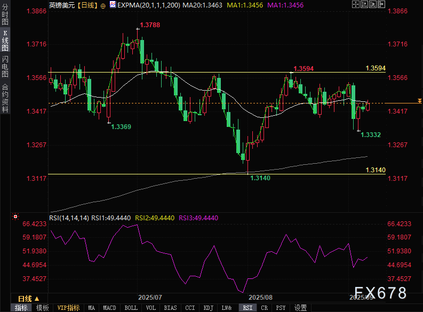Select the 指标 bottom tab
Viewport: 423px width, 312px height.
(x=21, y=308)
